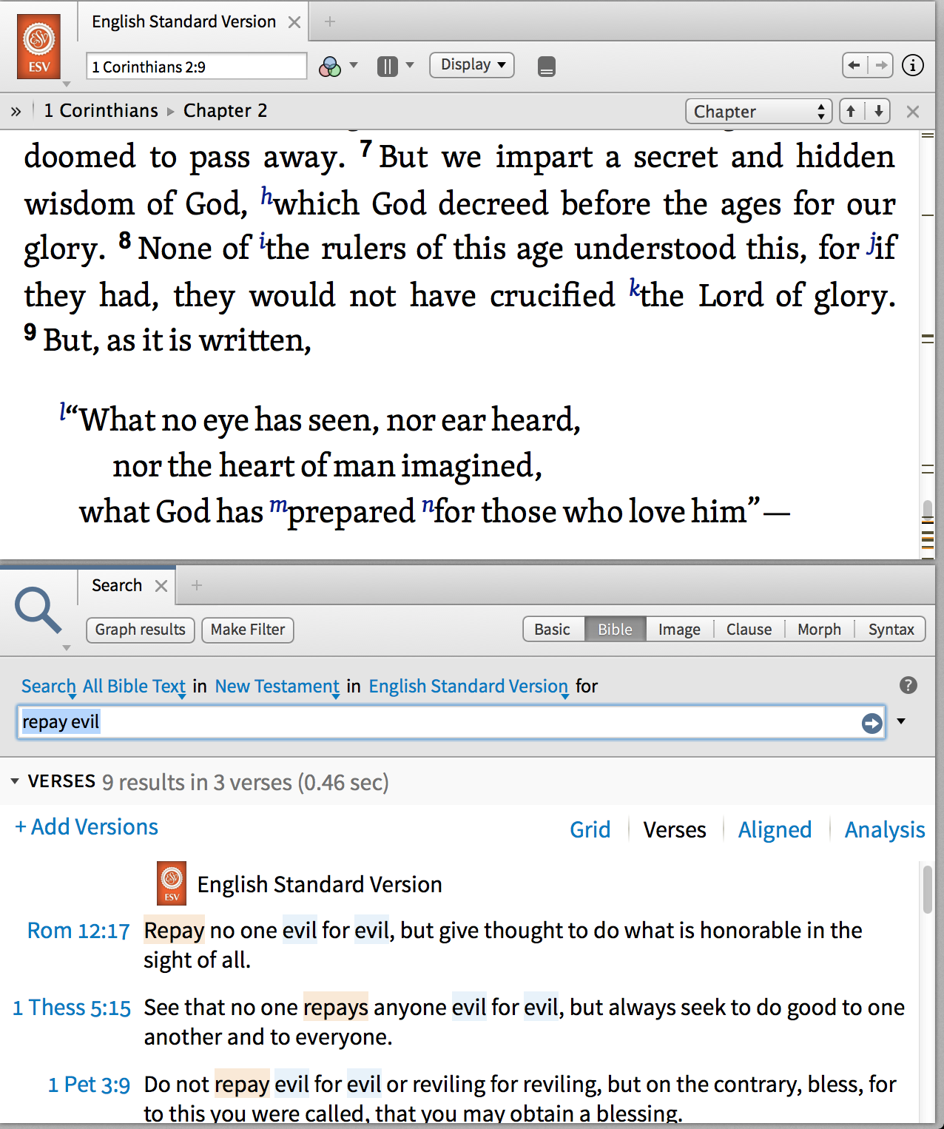The width and height of the screenshot is (944, 1129).
Task: Expand the navigation sidebar double chevron
Action: tap(16, 112)
